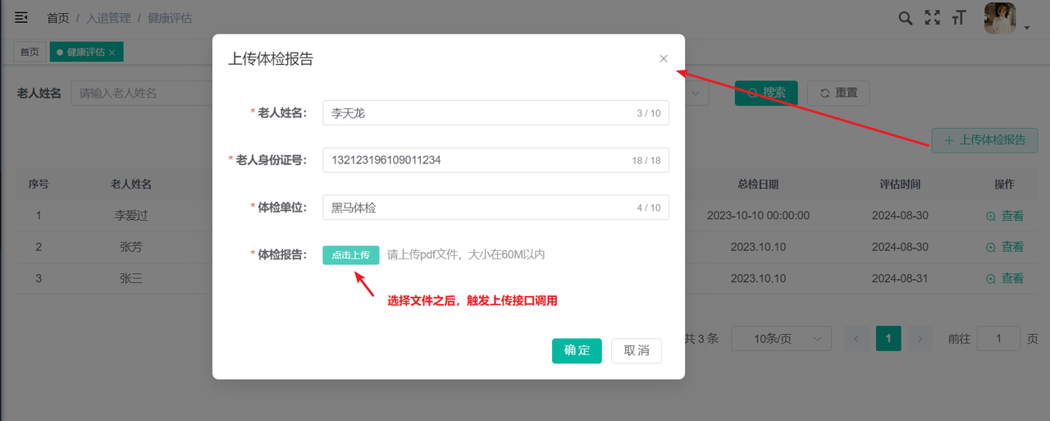Go to the next page arrow
Screen dimensions: 1050x421
920,338
